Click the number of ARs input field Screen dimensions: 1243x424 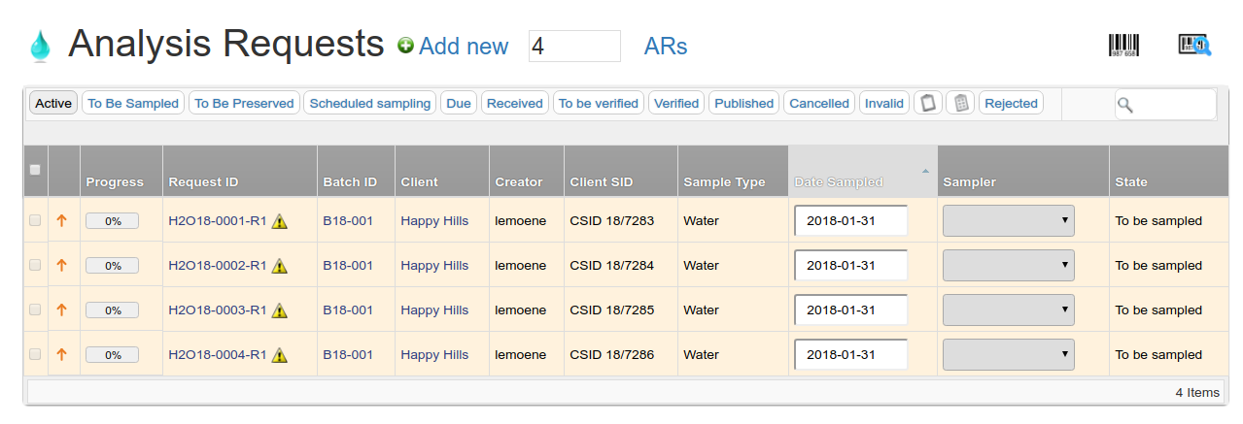click(x=573, y=46)
